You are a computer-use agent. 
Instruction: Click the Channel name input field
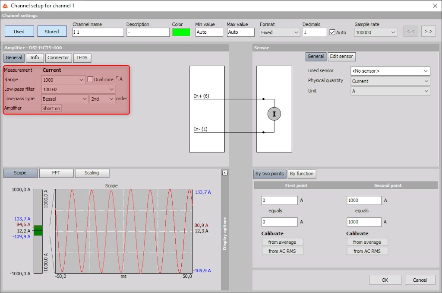98,32
